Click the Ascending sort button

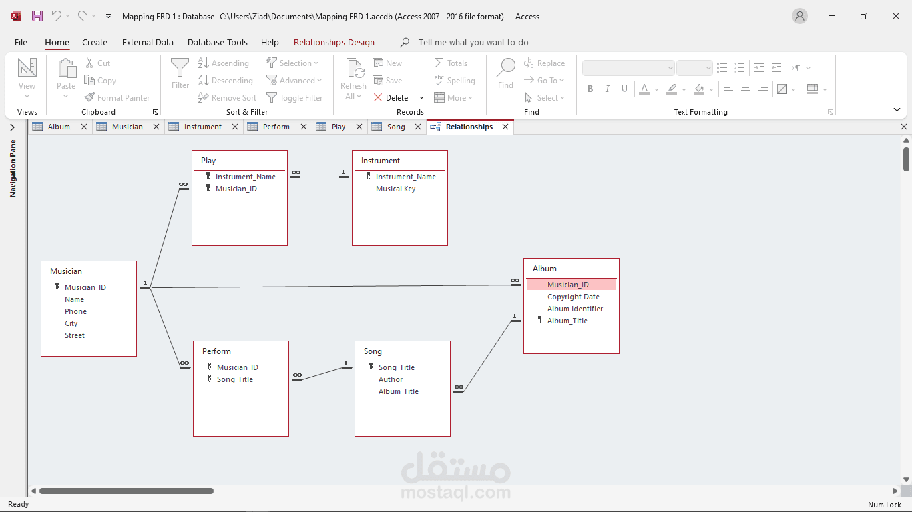point(224,63)
